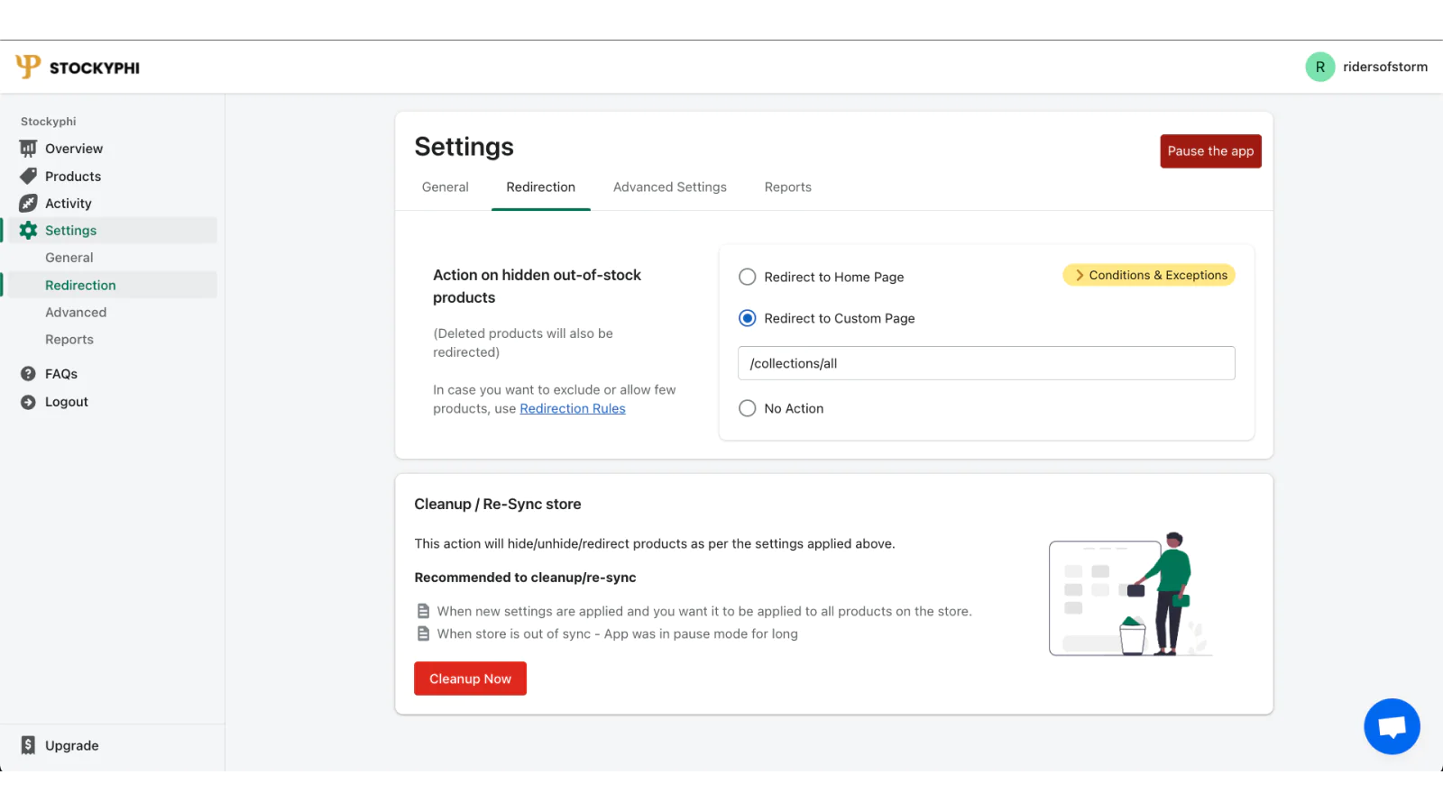
Task: Click Upgrade at sidebar bottom
Action: tap(72, 745)
